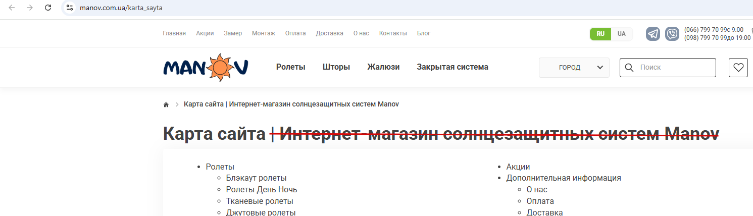Open Акции in top menu
Screen dimensions: 753x216
pyautogui.click(x=205, y=33)
